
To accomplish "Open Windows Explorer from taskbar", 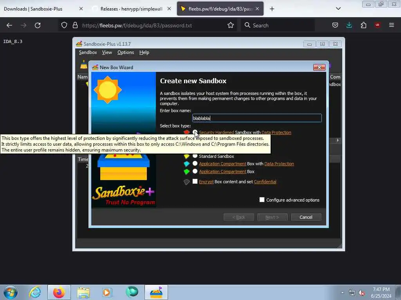I will click(x=83, y=292).
